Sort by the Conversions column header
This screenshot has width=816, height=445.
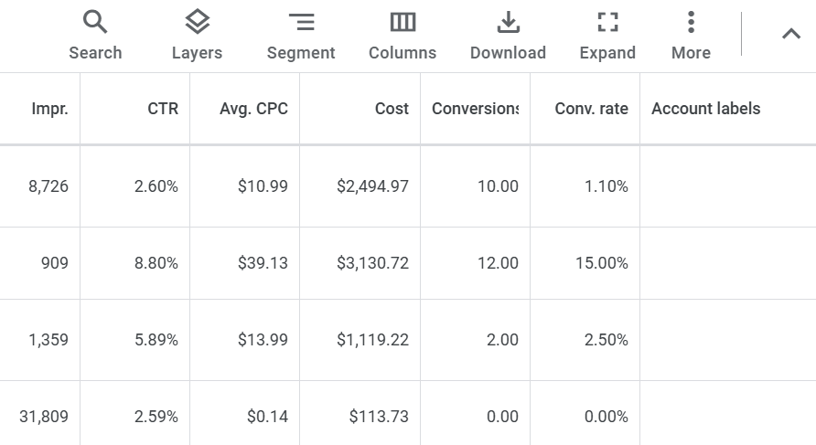pyautogui.click(x=475, y=108)
